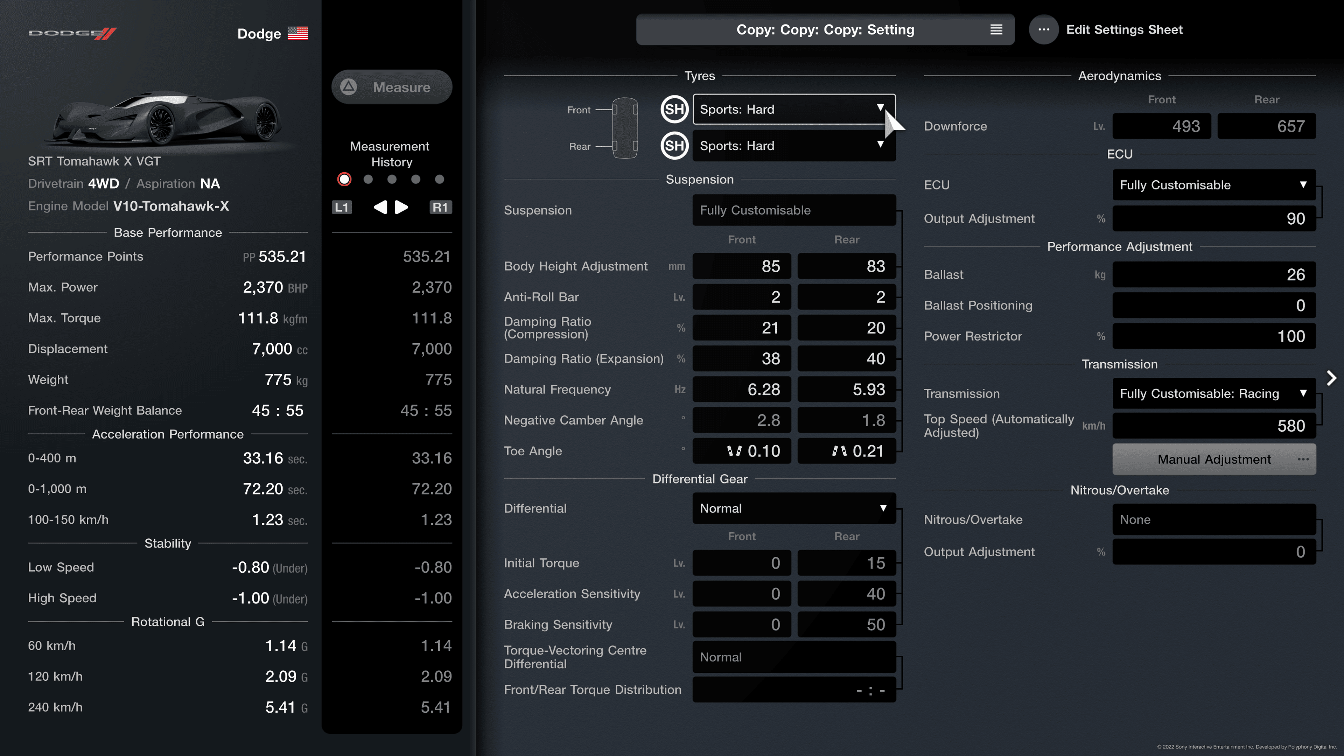Edit rear anti-roll bar level
The width and height of the screenshot is (1344, 756).
coord(846,297)
